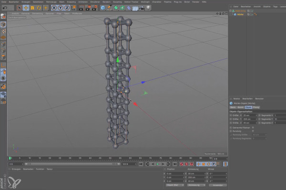This screenshot has height=190, width=286.
Task: Collapse the Atom Array tree expander
Action: [x=230, y=11]
